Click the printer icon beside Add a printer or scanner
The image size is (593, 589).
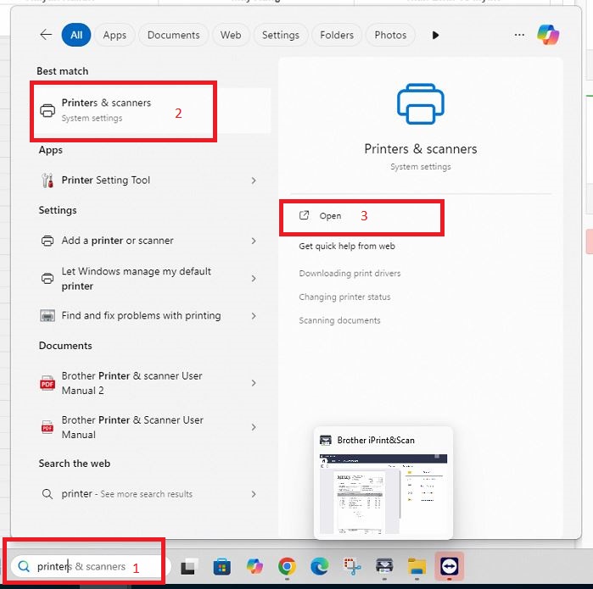[x=48, y=241]
